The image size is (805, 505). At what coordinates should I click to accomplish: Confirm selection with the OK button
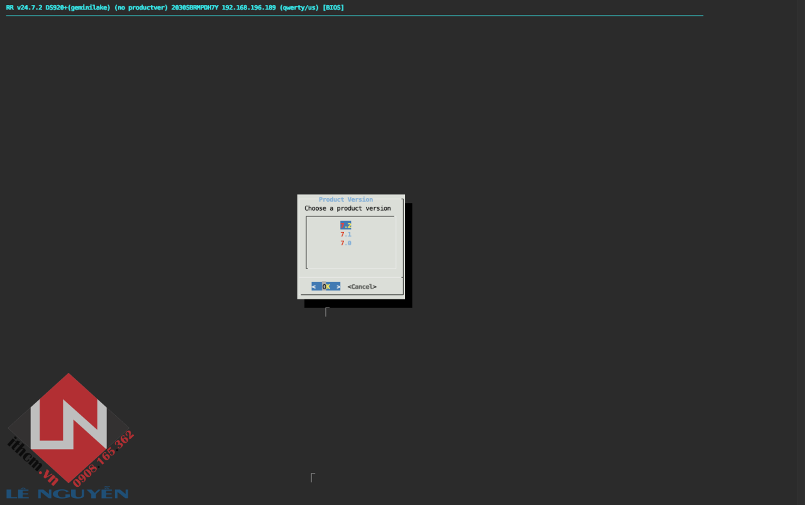pyautogui.click(x=326, y=286)
